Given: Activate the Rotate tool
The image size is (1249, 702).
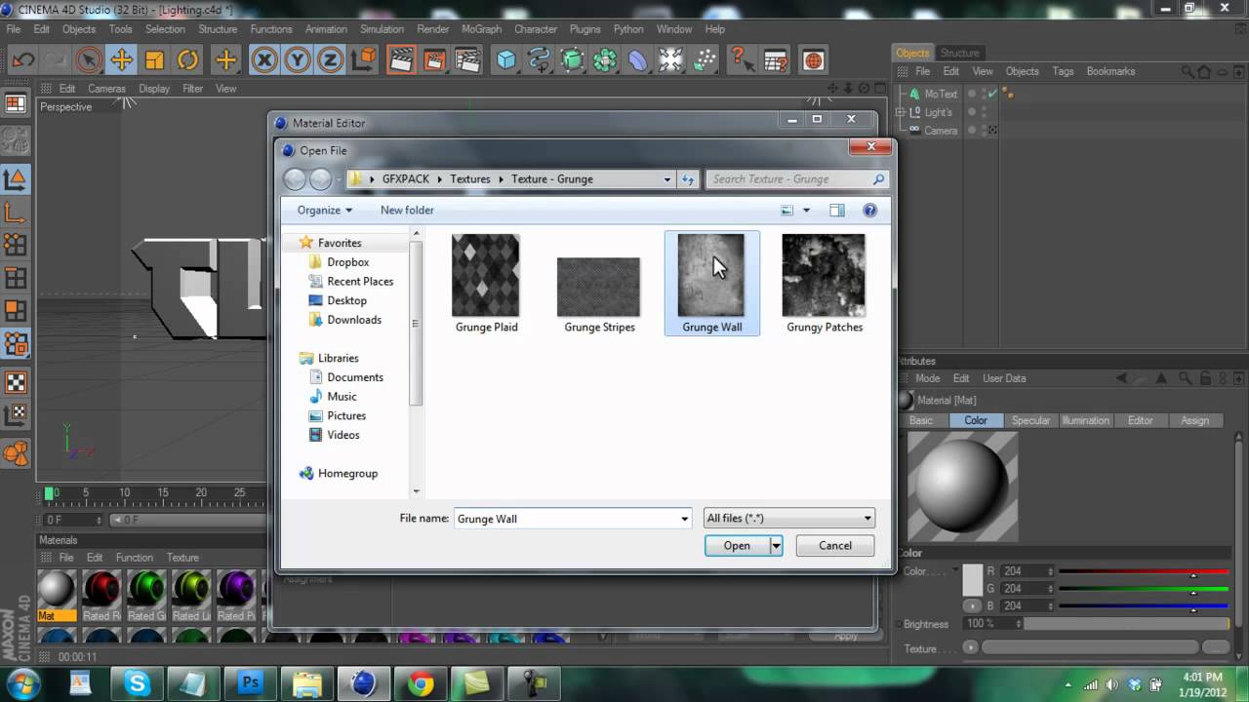Looking at the screenshot, I should point(188,59).
